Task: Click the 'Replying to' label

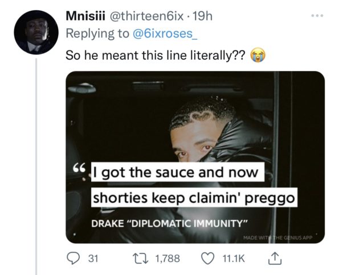Action: [97, 34]
